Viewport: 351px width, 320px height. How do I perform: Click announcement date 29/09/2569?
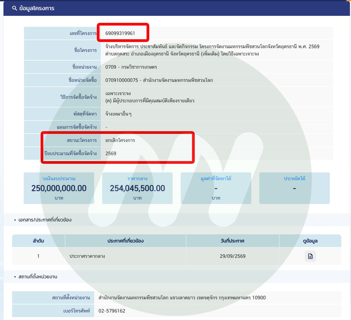tap(233, 256)
